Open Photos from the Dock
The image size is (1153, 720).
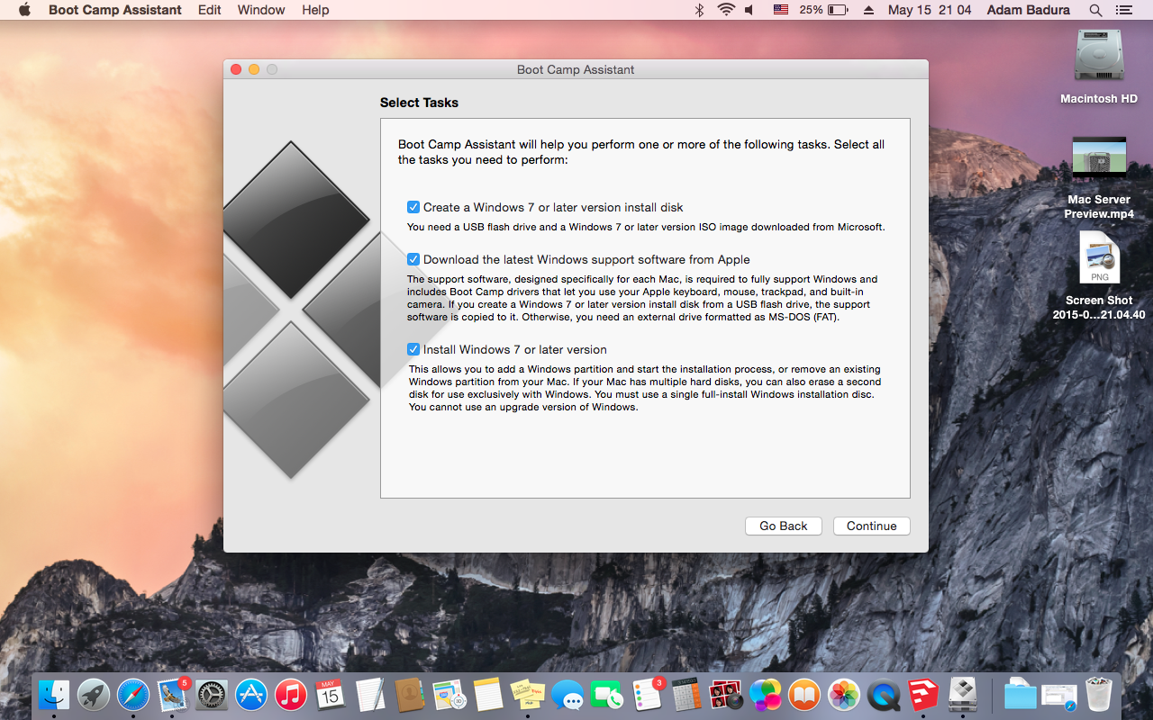(844, 695)
